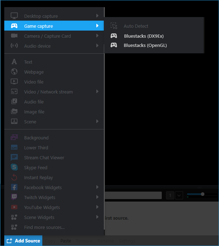Viewport: 219px width, 246px height.
Task: Click the Audio file music note icon
Action: (14, 101)
